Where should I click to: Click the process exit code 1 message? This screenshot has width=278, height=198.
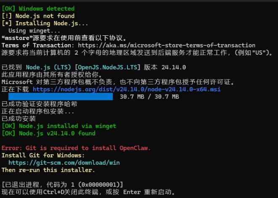point(62,185)
